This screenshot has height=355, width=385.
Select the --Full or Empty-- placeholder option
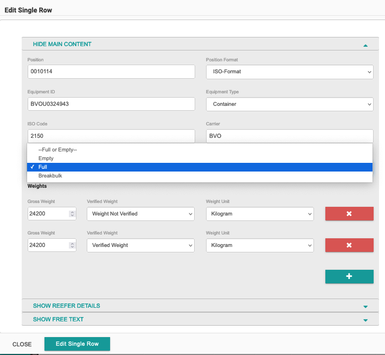coord(57,150)
